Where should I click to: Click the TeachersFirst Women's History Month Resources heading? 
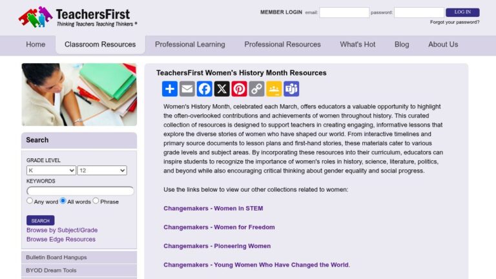point(242,73)
